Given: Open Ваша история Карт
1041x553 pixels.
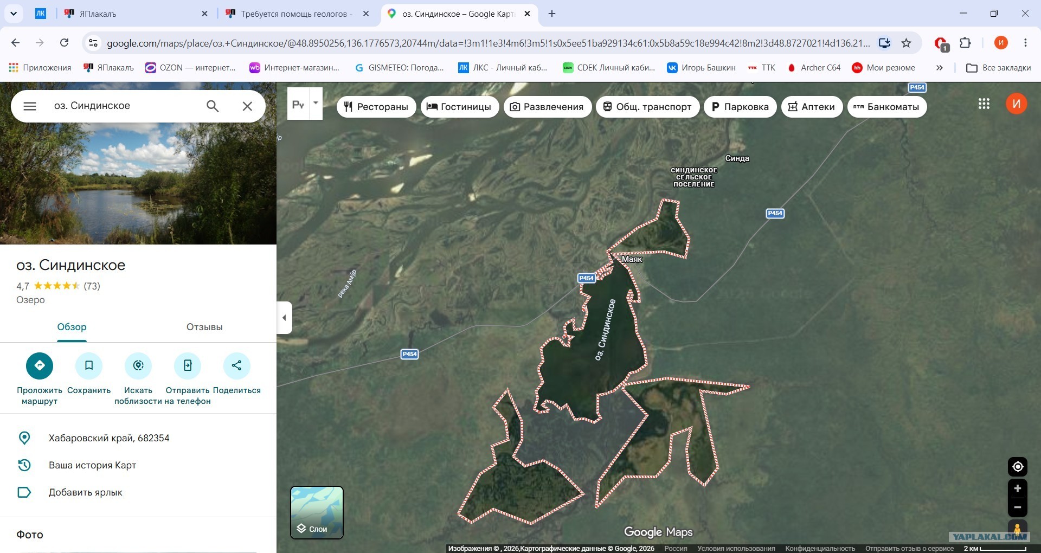Looking at the screenshot, I should click(92, 465).
